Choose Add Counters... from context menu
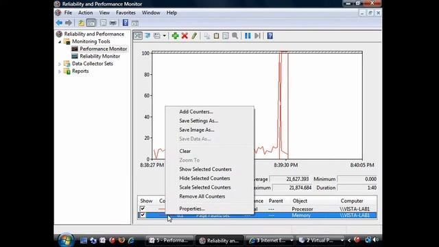439x247 pixels. pyautogui.click(x=209, y=111)
